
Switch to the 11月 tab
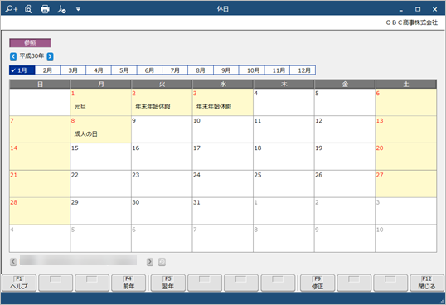[x=278, y=70]
